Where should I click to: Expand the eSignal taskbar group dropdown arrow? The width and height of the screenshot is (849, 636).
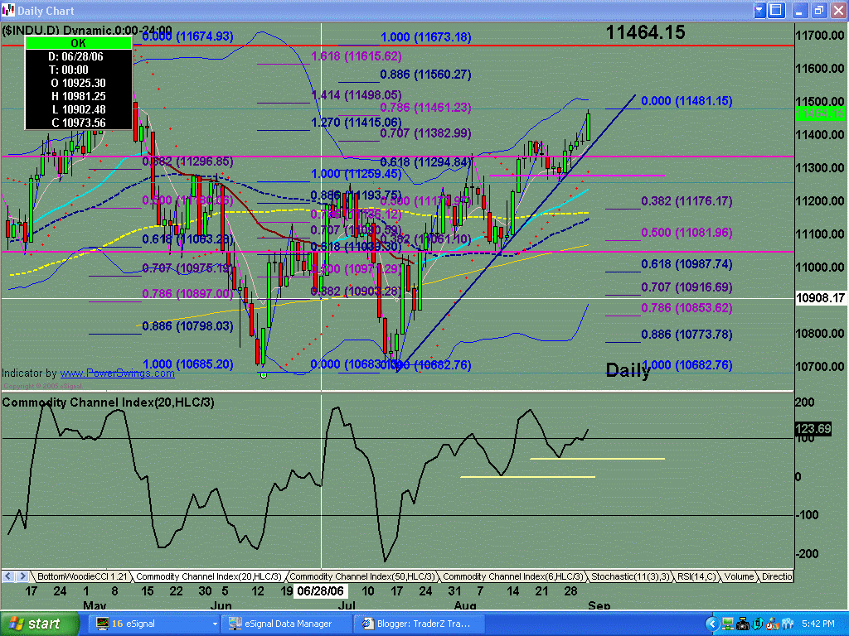[215, 624]
